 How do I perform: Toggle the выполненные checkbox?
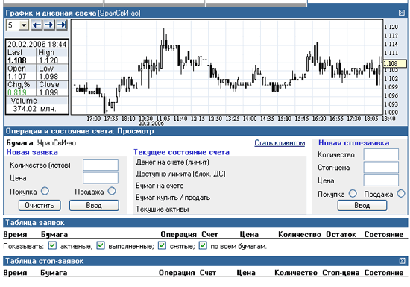tap(101, 245)
